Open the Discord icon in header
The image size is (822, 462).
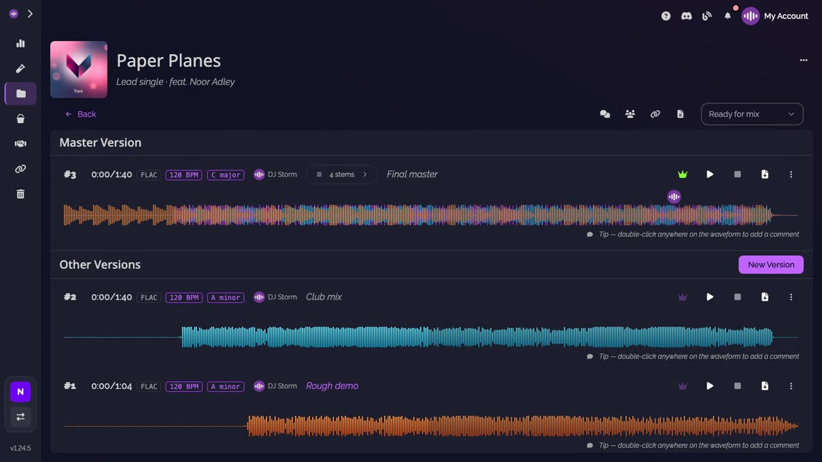[x=686, y=16]
